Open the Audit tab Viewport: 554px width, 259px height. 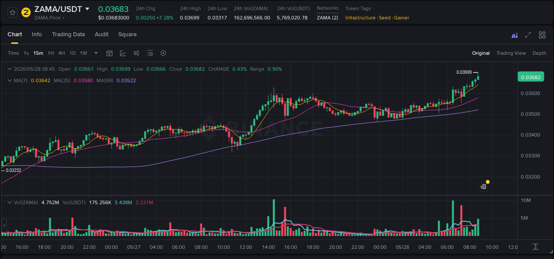pos(101,34)
